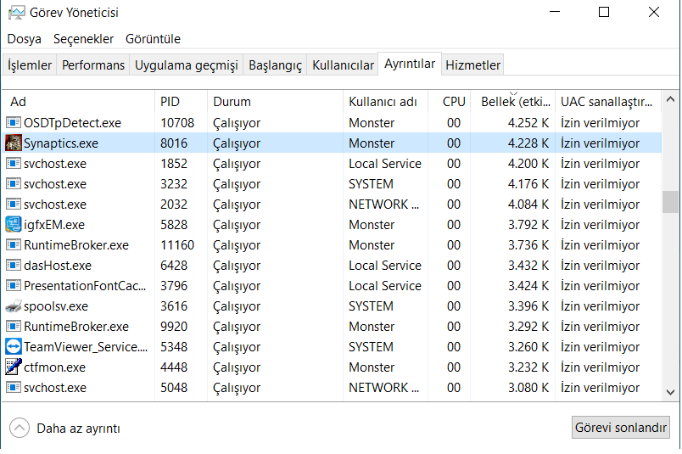Click Local Service in the dasHost.exe row

(385, 266)
